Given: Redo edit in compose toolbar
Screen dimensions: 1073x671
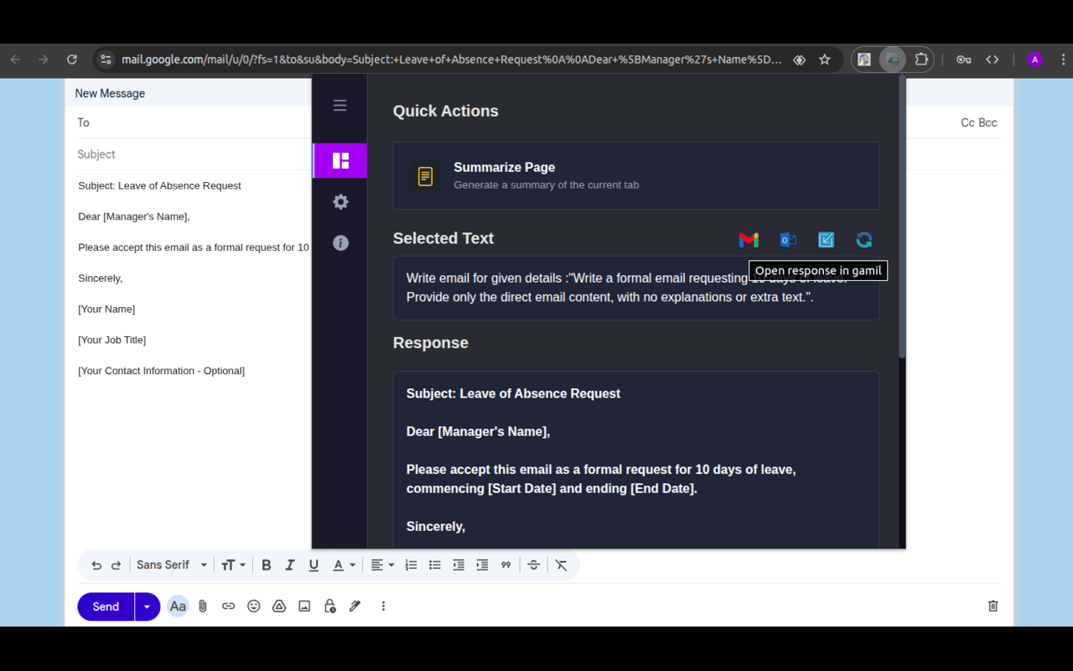Looking at the screenshot, I should 117,565.
